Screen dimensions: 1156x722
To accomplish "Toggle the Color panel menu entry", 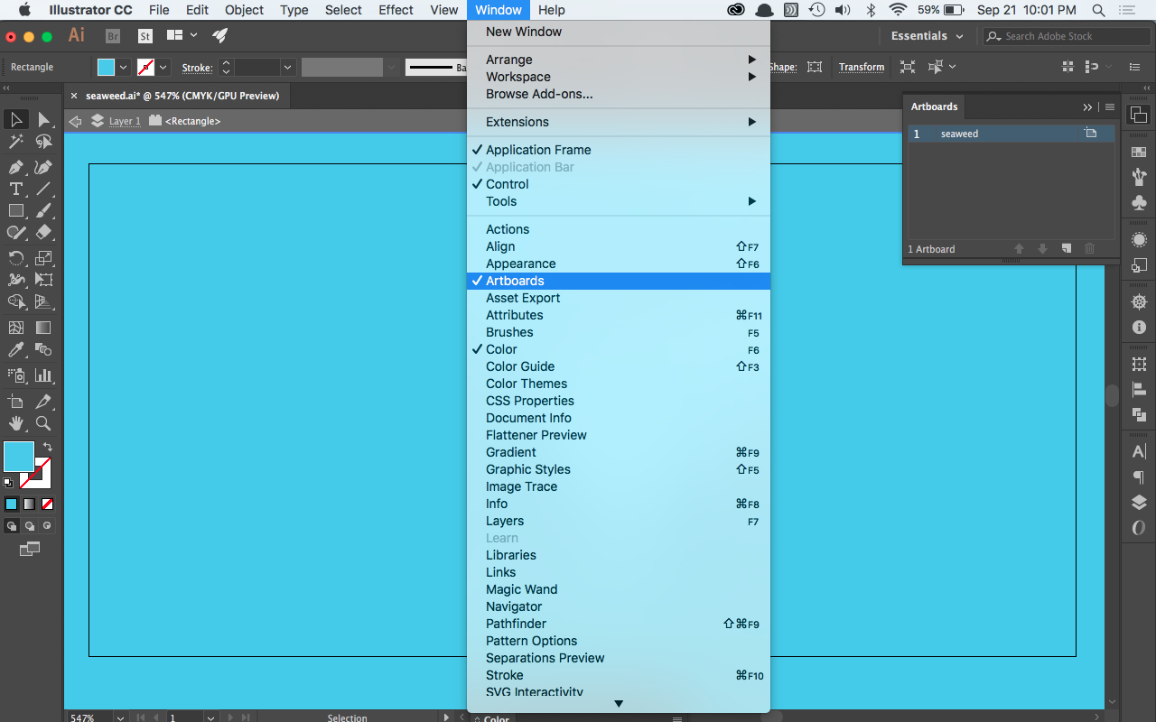I will coord(501,349).
